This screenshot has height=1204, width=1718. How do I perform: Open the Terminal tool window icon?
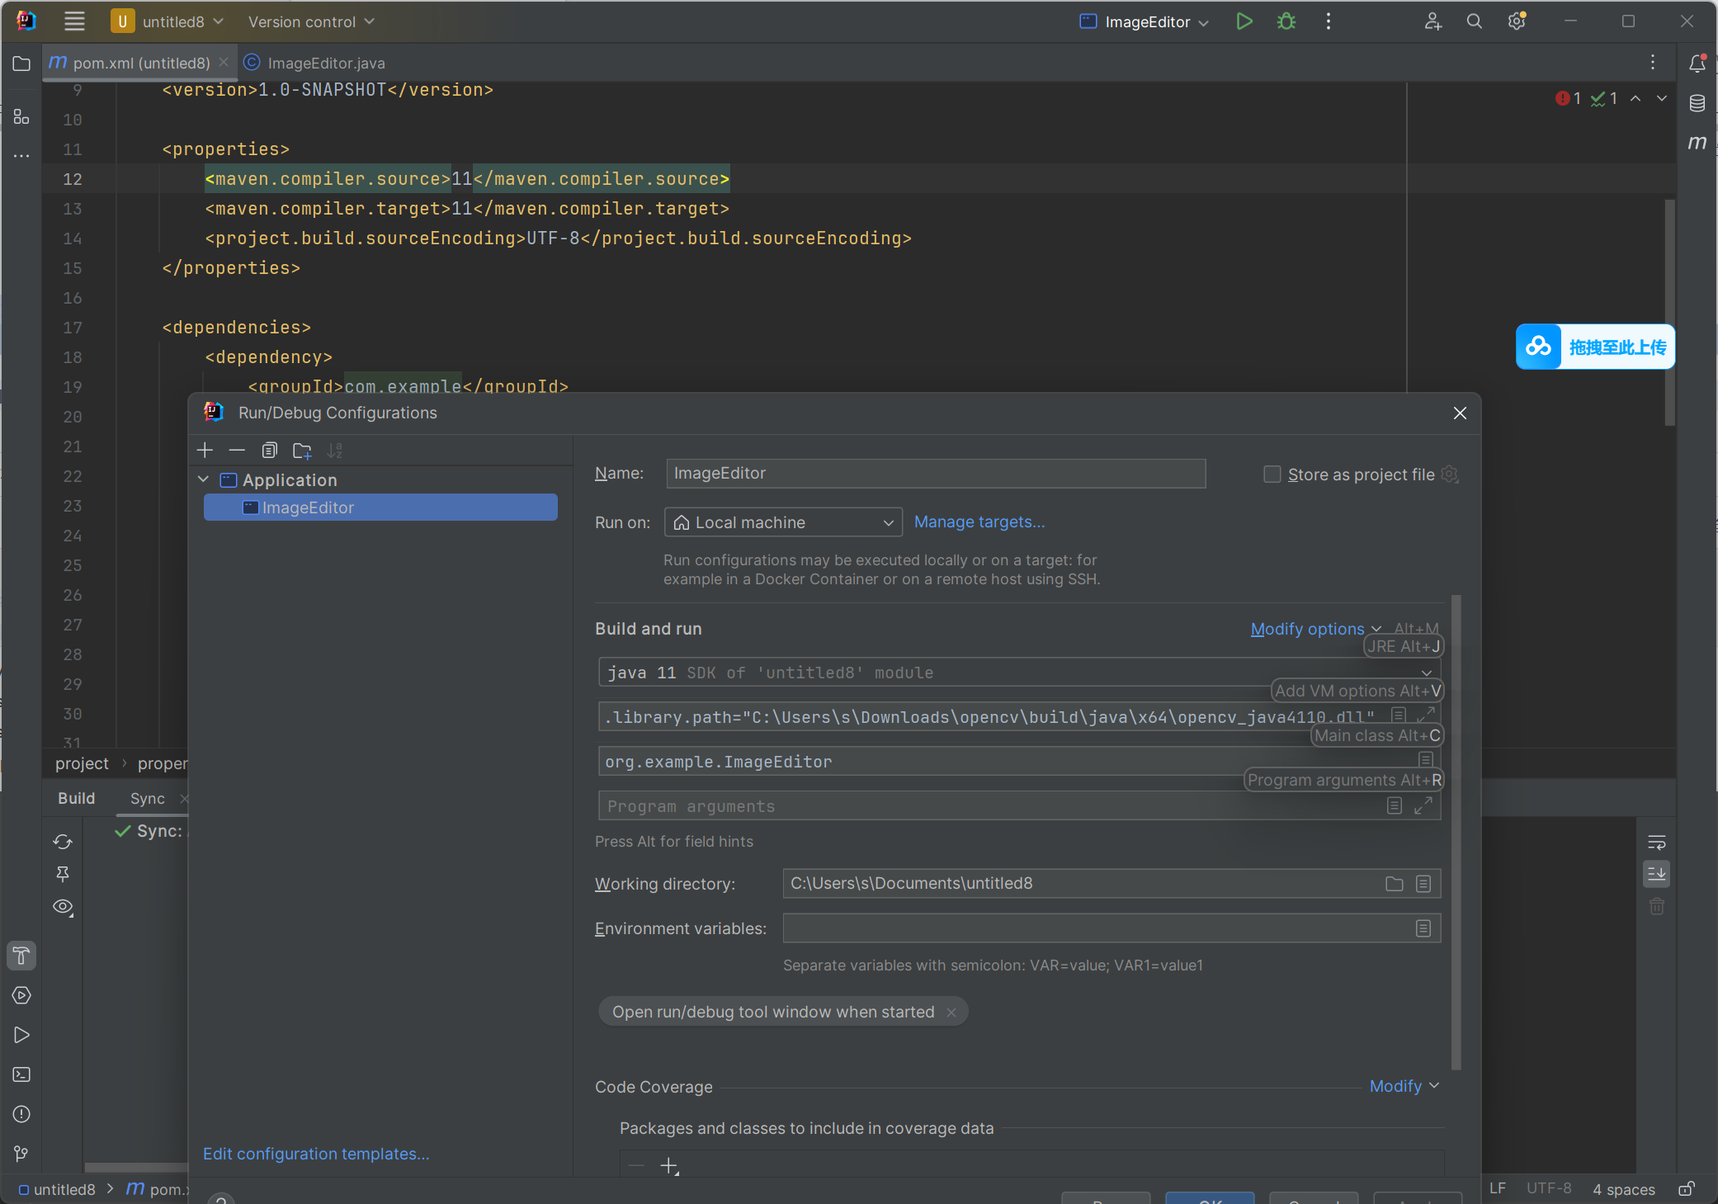pyautogui.click(x=22, y=1074)
